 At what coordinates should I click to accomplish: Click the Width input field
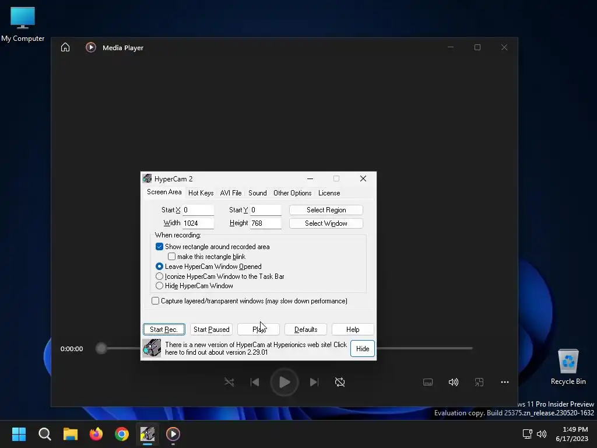[x=198, y=223]
